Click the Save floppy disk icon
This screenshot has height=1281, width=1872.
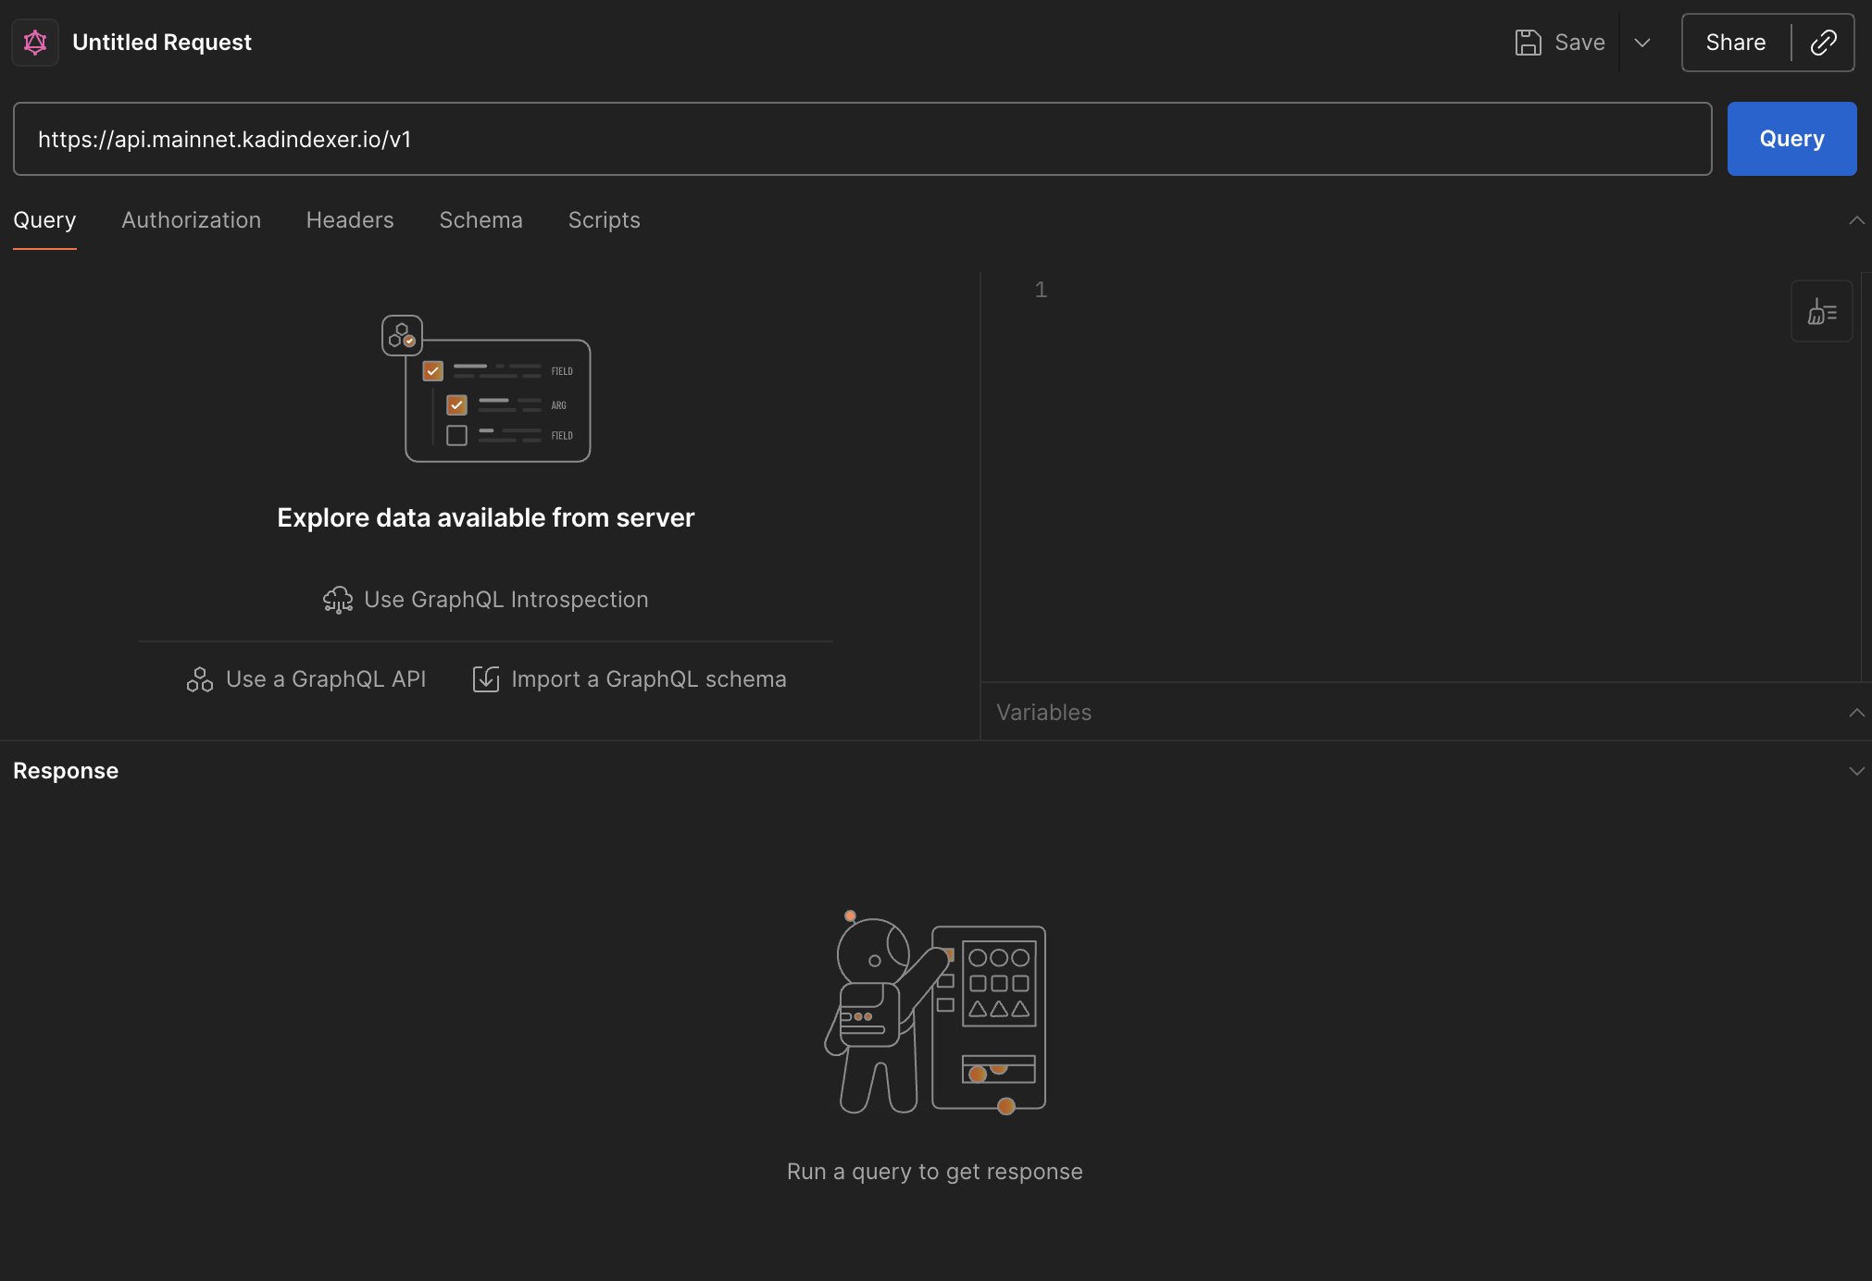click(1528, 43)
